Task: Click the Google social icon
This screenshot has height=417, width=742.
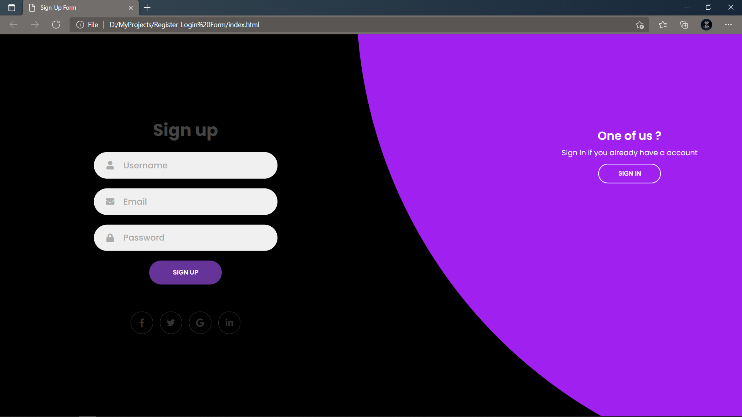Action: point(200,323)
